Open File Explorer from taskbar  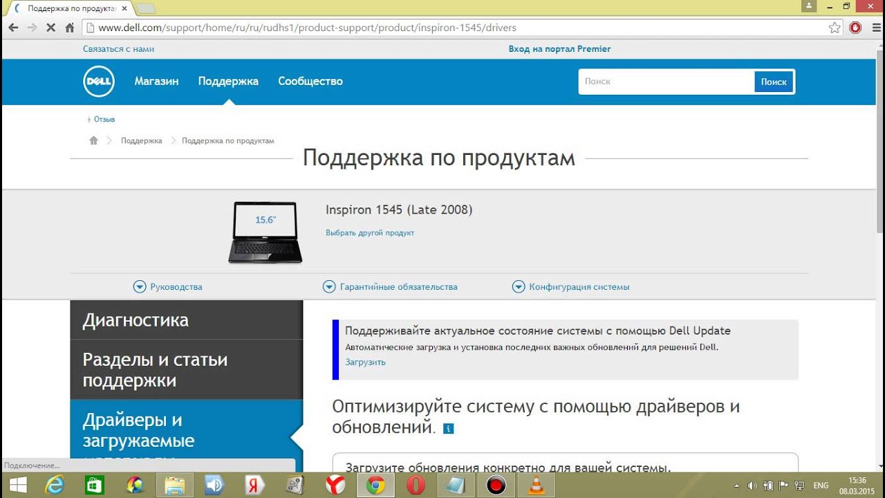pyautogui.click(x=175, y=486)
